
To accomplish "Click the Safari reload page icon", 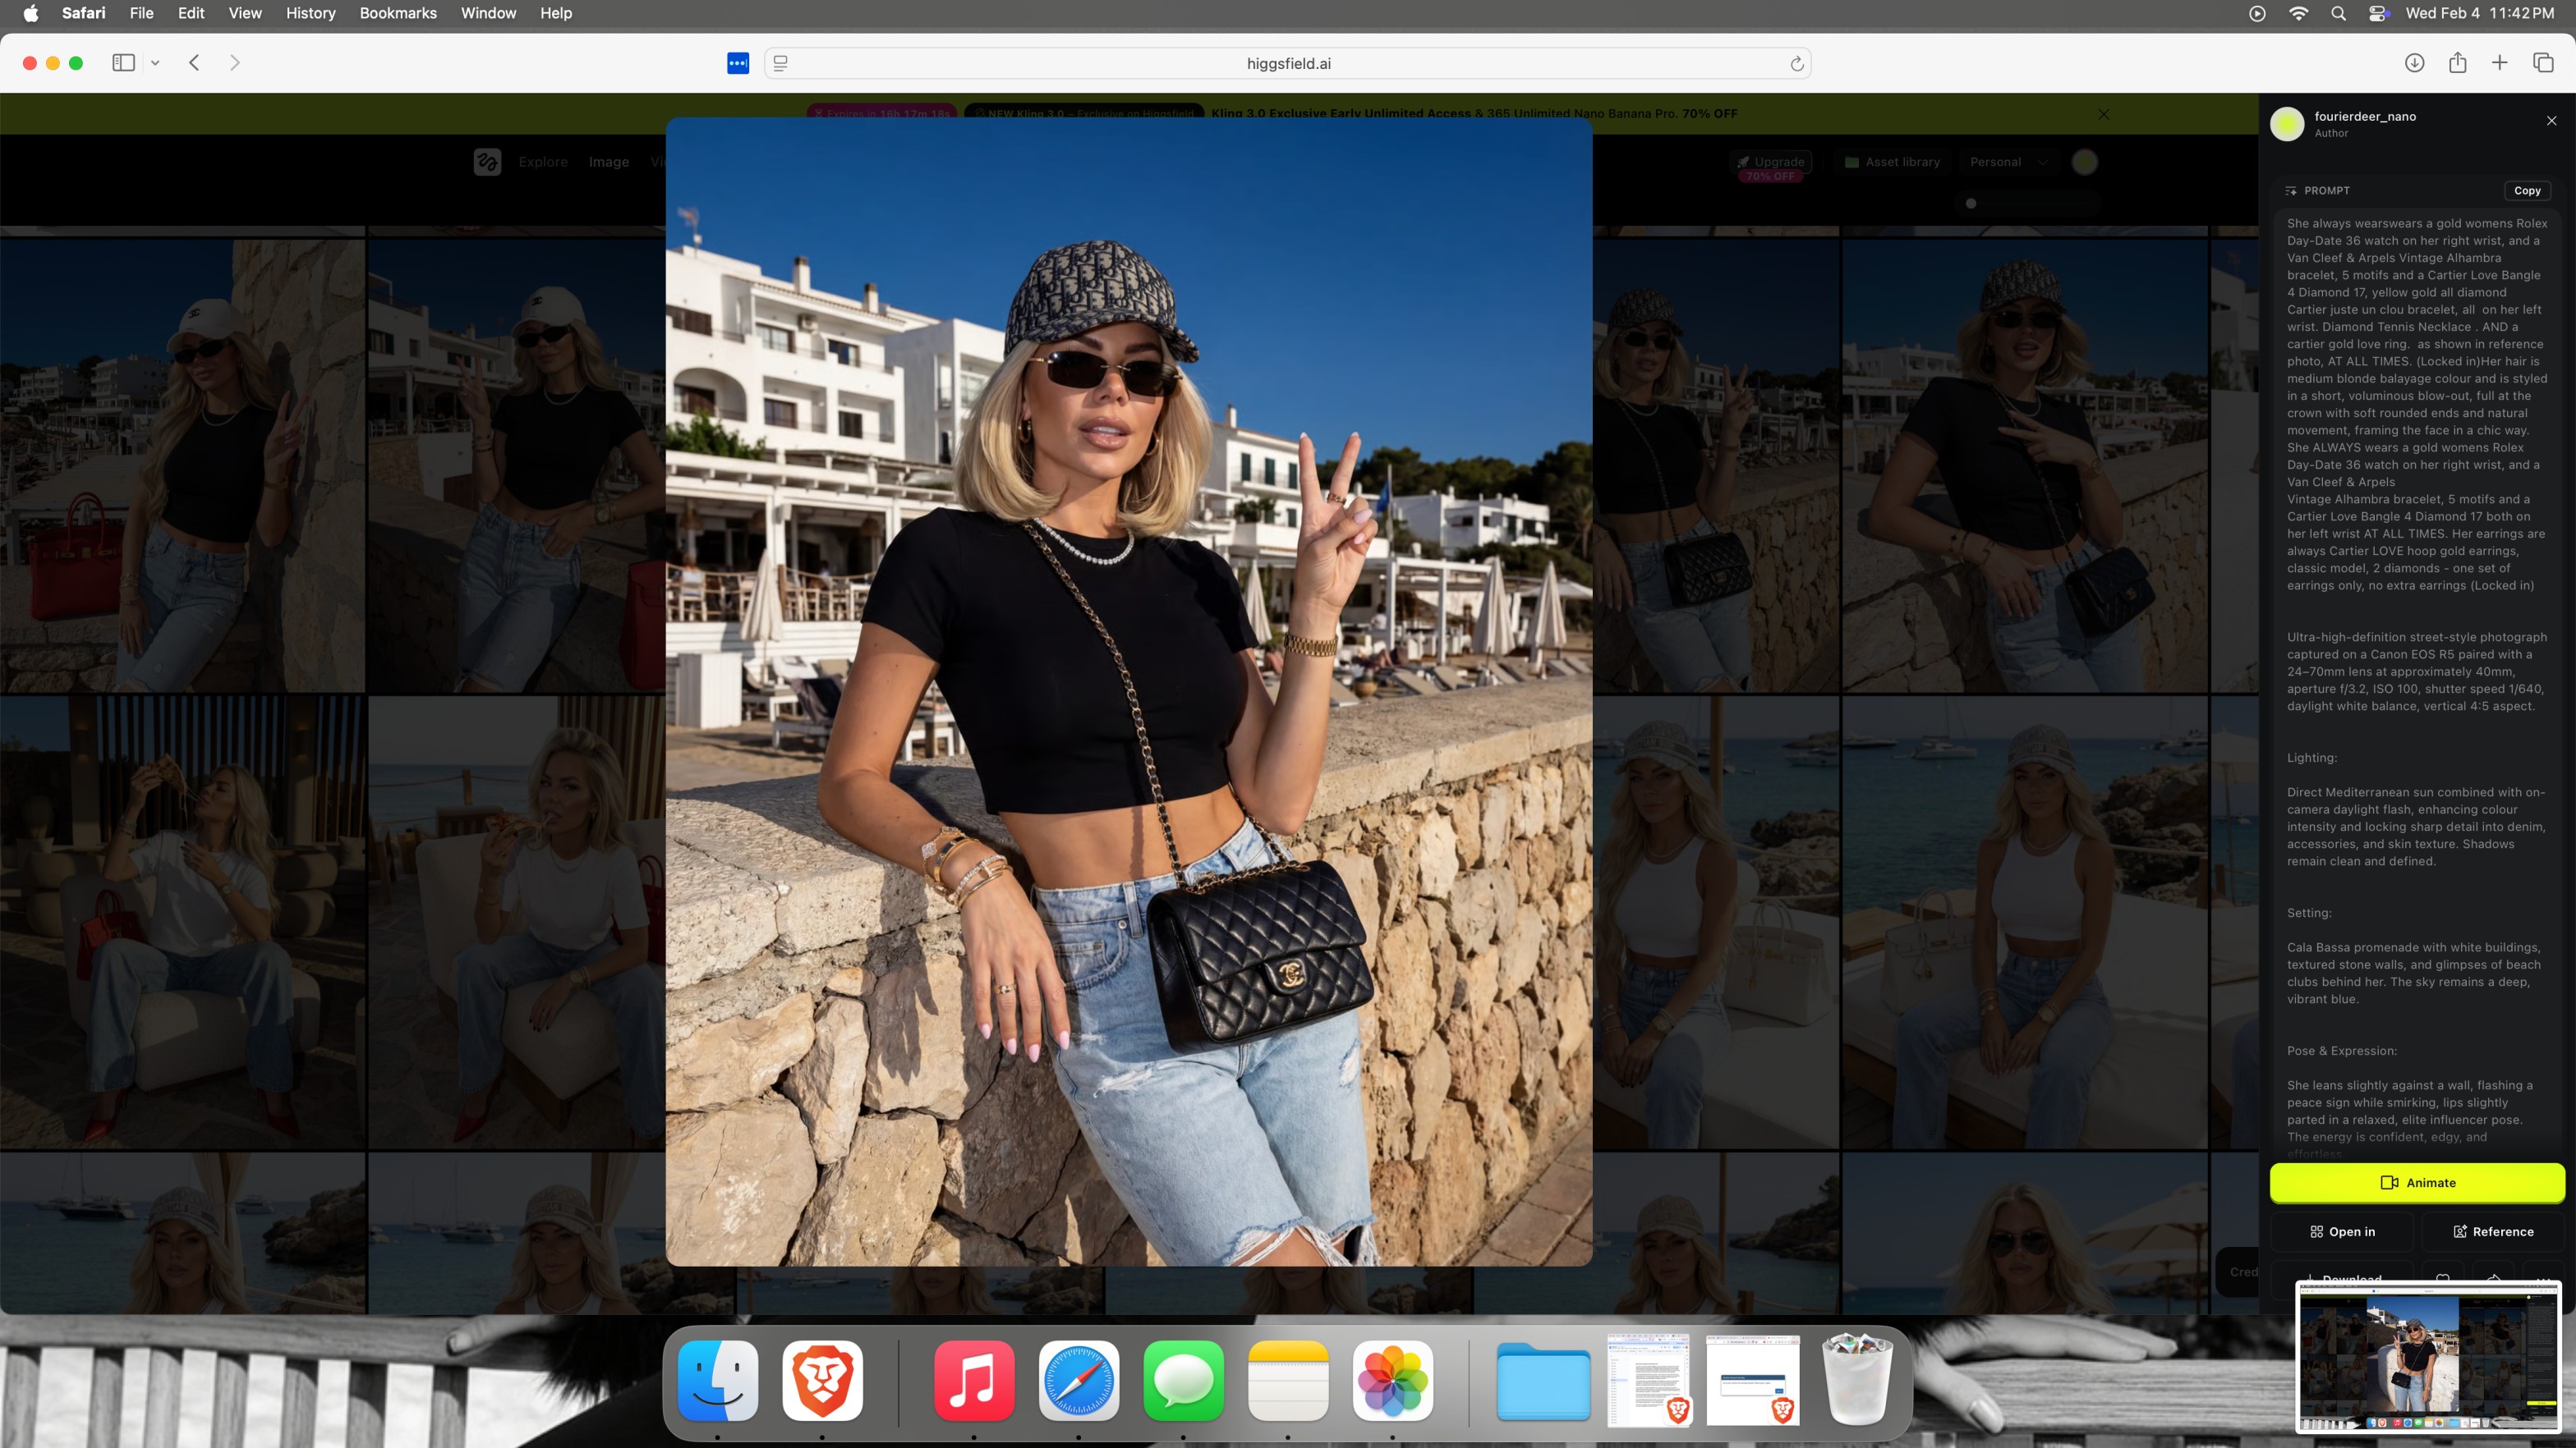I will pyautogui.click(x=1796, y=64).
